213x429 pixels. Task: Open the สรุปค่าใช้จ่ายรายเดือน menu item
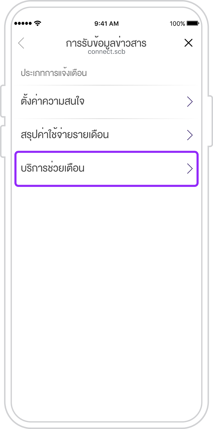coord(106,135)
